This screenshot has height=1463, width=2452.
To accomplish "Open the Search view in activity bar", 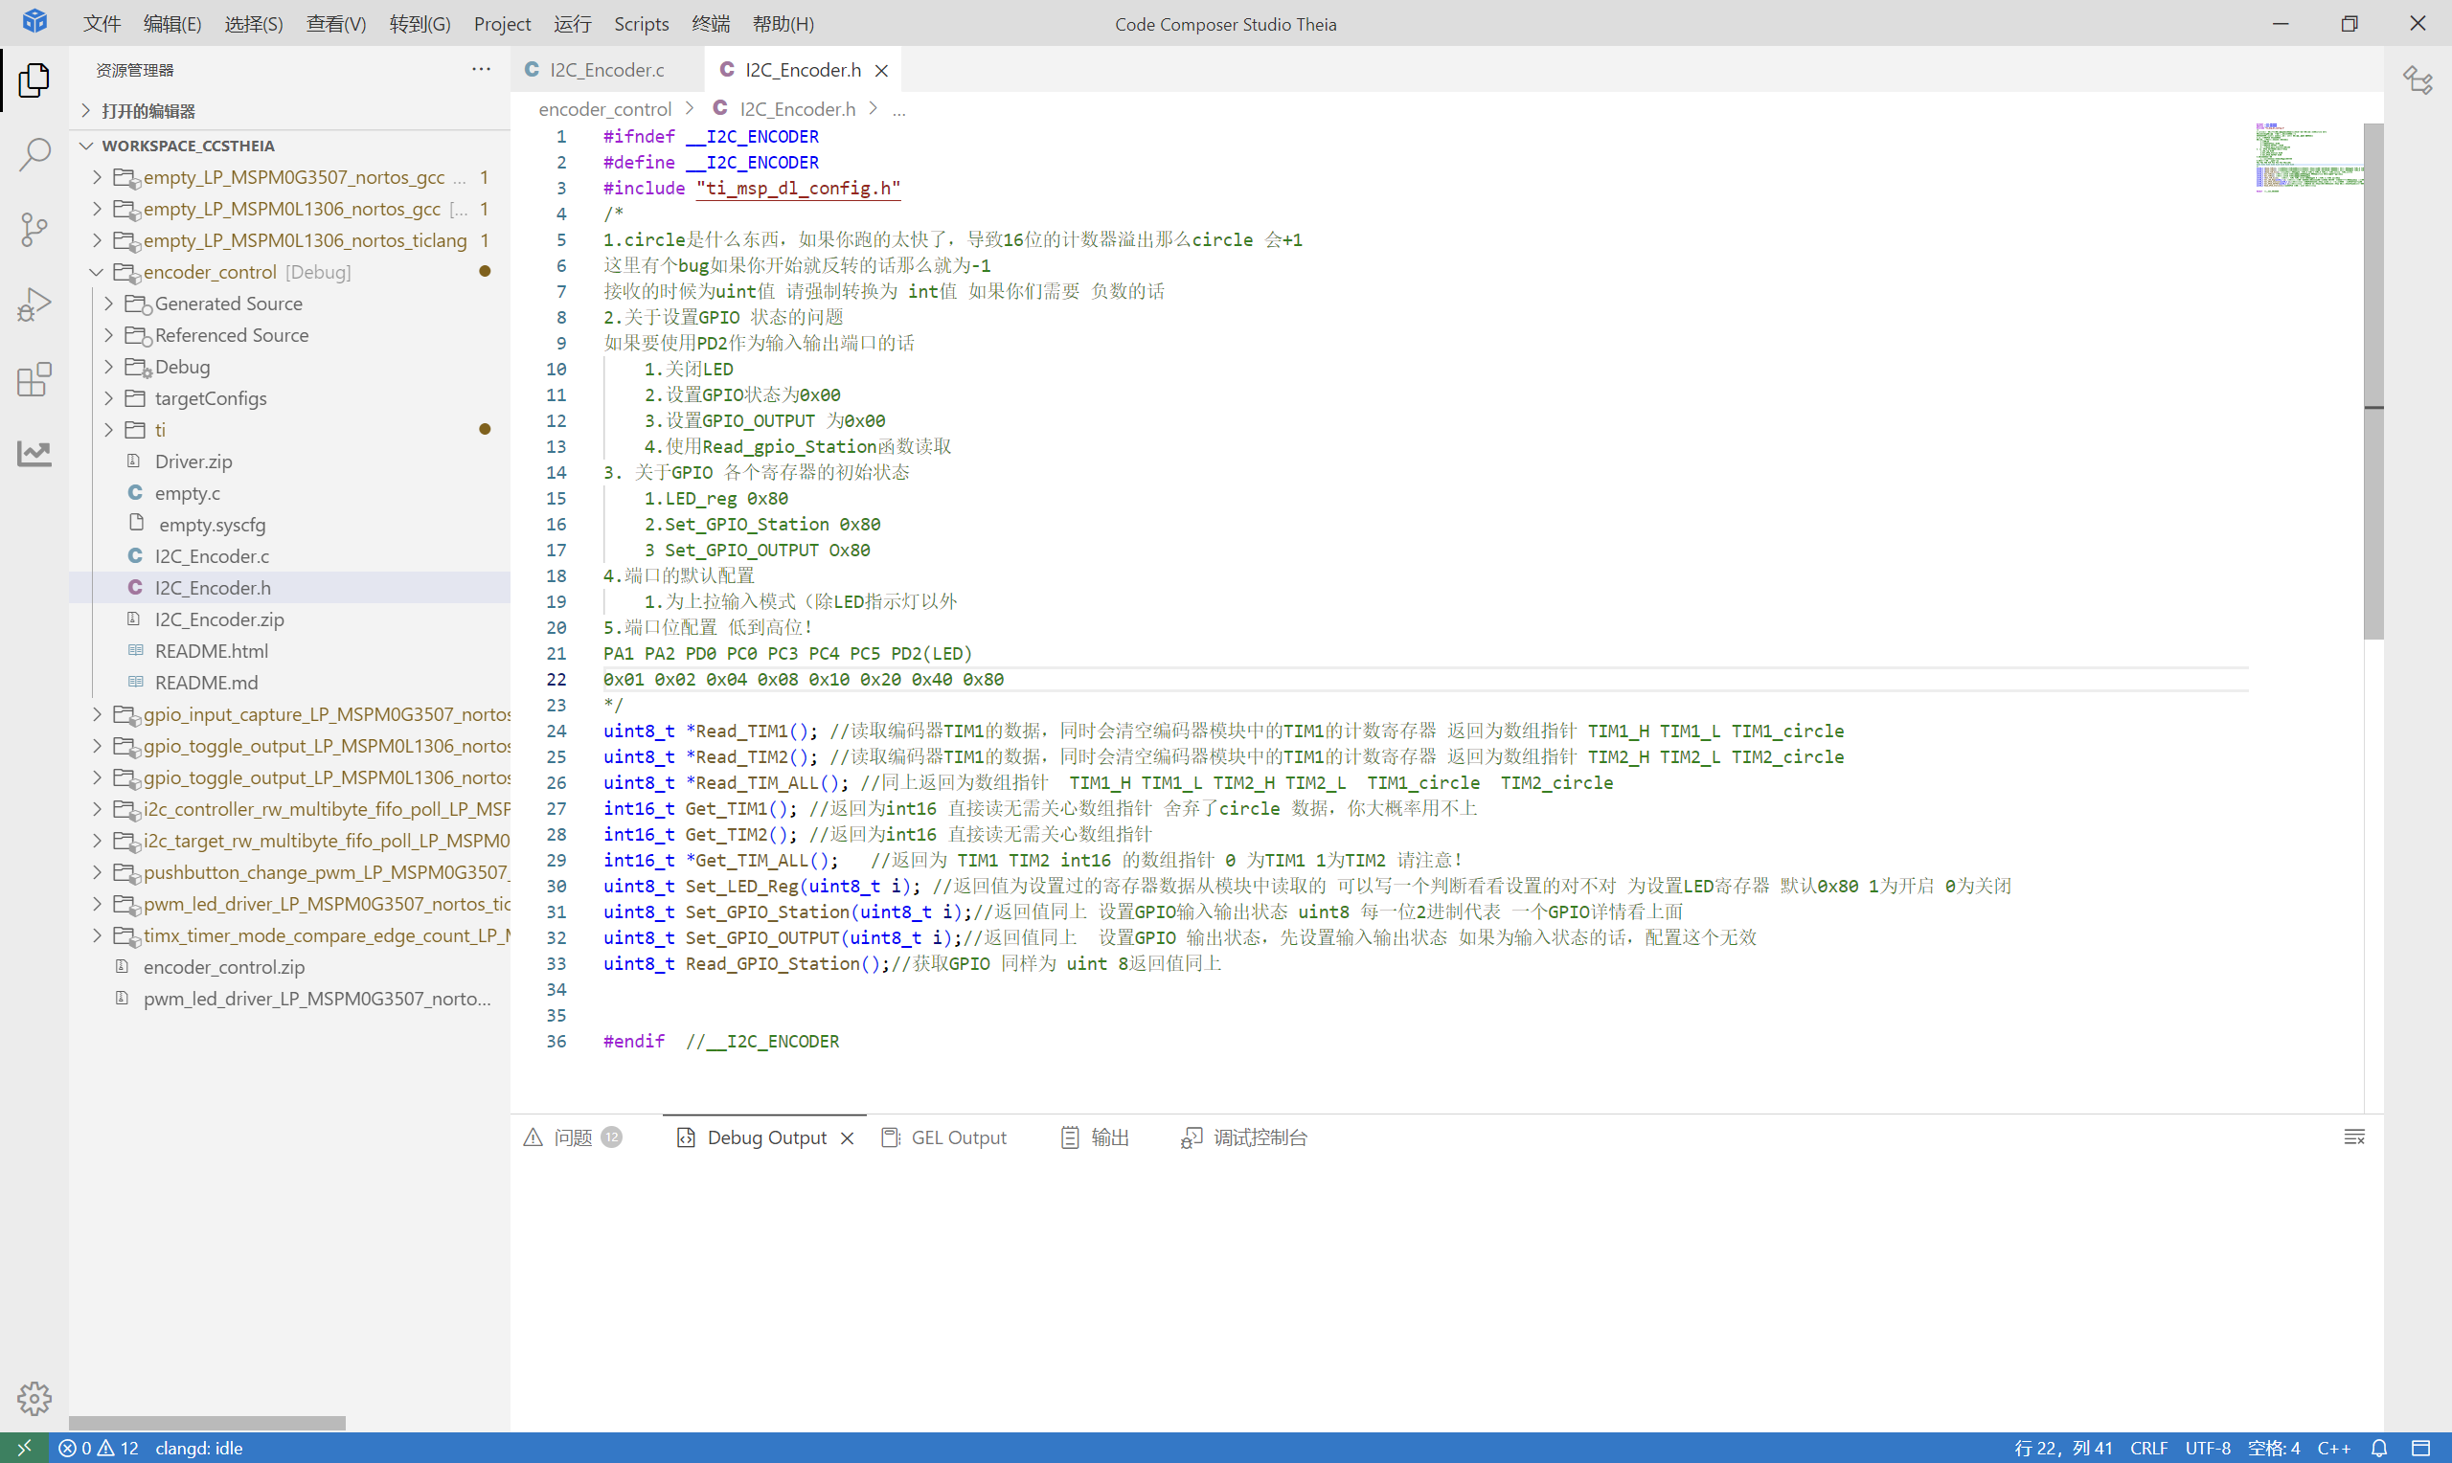I will pyautogui.click(x=34, y=155).
